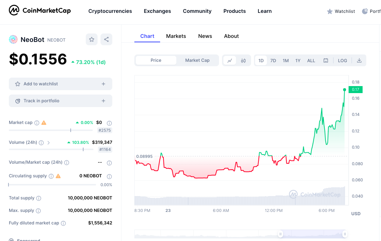This screenshot has width=381, height=241.
Task: Open Portfolio pie icon in header
Action: tap(365, 11)
